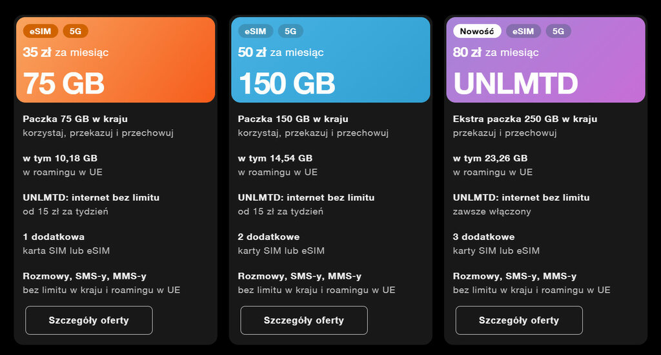Viewport: 661px width, 355px height.
Task: Click 5G badge on purple UNLMTD plan
Action: [x=558, y=31]
